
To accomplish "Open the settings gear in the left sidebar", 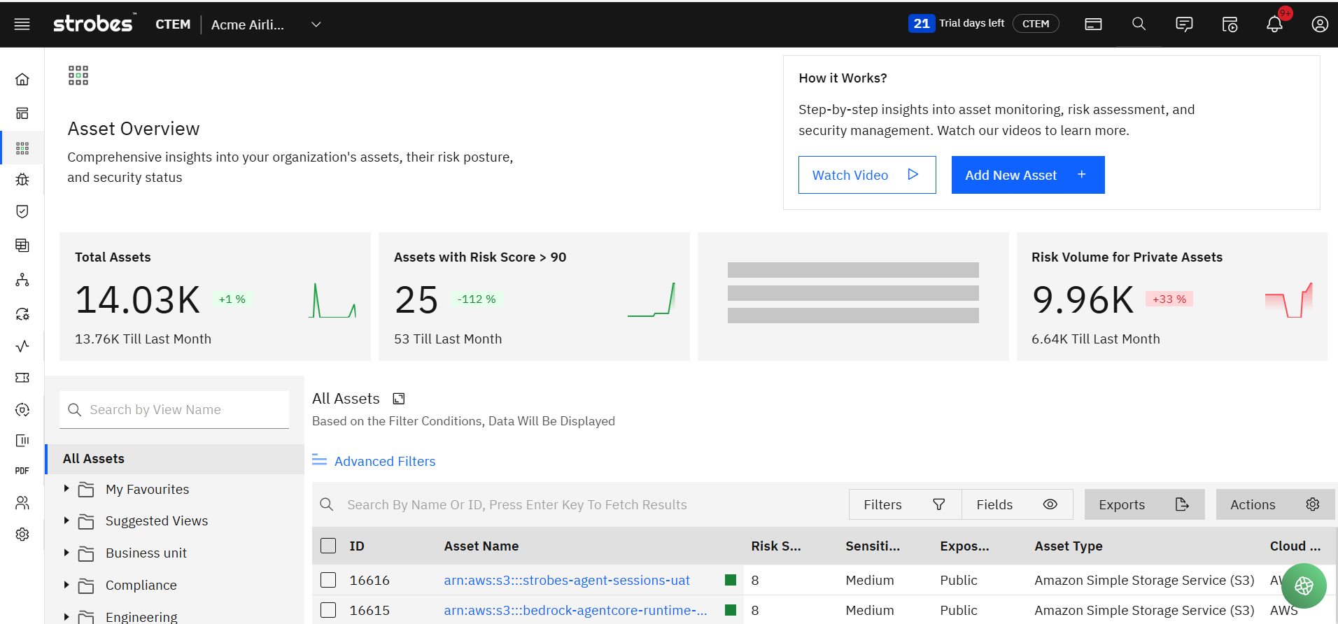I will click(x=22, y=534).
